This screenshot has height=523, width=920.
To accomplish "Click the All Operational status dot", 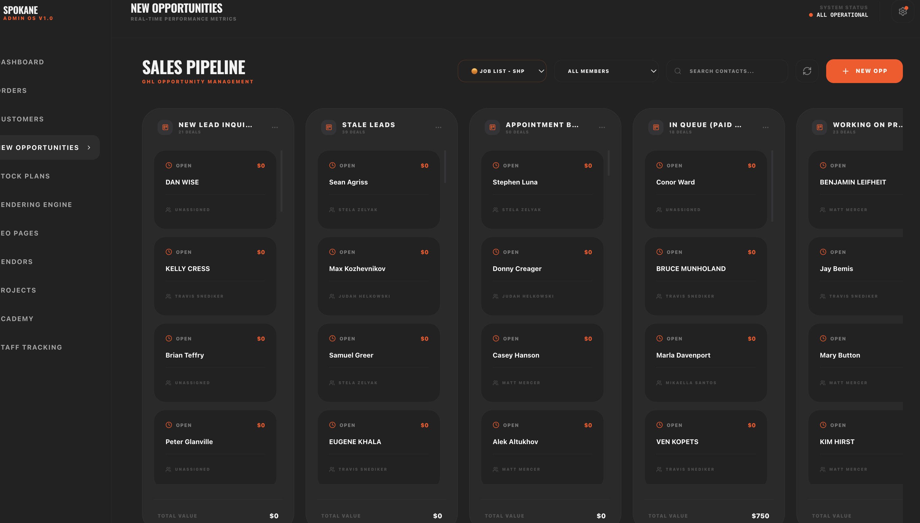I will (811, 15).
